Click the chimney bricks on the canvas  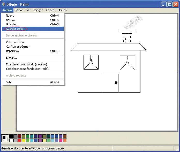click(127, 38)
